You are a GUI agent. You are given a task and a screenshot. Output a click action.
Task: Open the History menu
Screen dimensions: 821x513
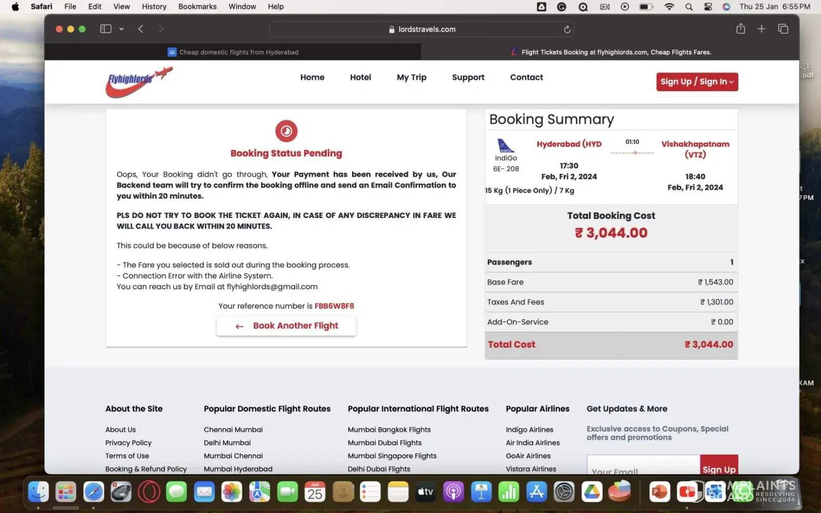point(154,7)
